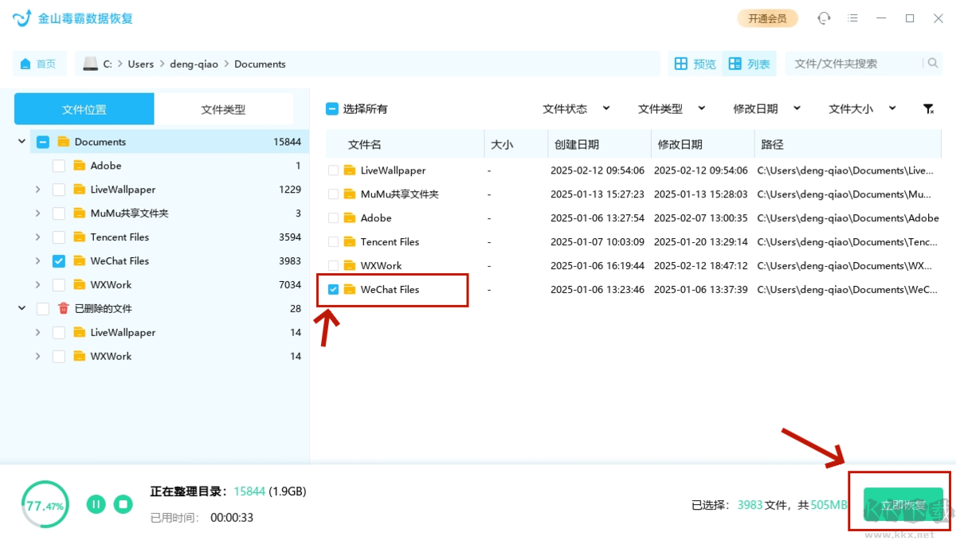The width and height of the screenshot is (956, 540).
Task: Expand the Tencent Files tree node
Action: (x=37, y=237)
